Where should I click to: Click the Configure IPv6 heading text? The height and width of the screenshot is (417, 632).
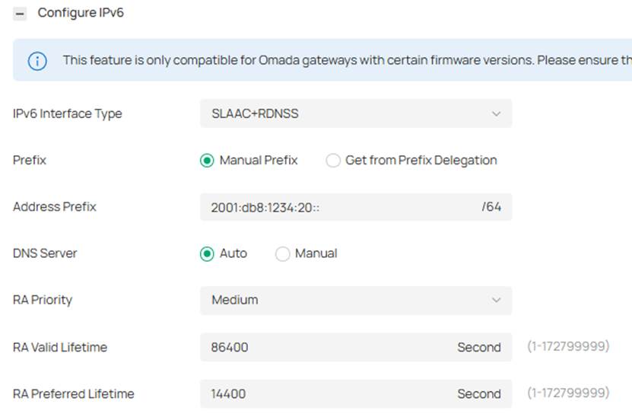tap(81, 13)
